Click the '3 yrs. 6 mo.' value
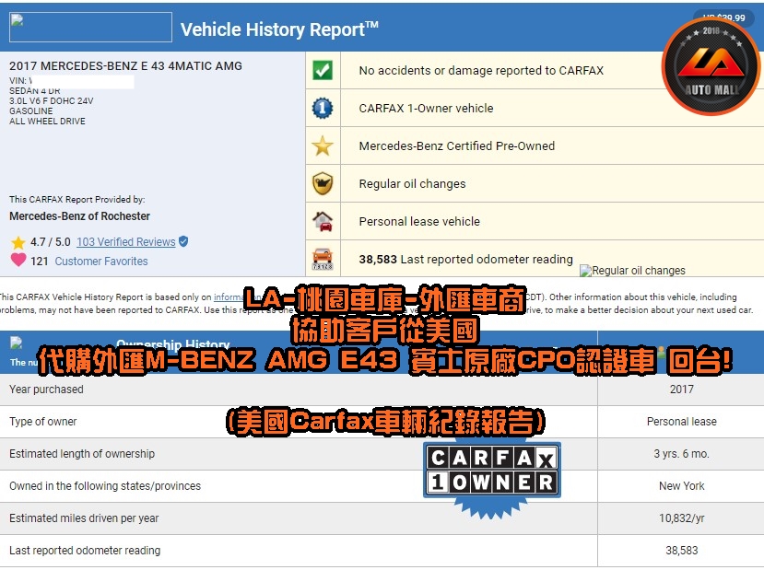Image resolution: width=764 pixels, height=570 pixels. click(x=681, y=454)
